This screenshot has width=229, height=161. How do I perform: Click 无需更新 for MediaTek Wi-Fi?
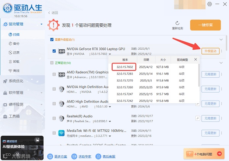(x=210, y=133)
